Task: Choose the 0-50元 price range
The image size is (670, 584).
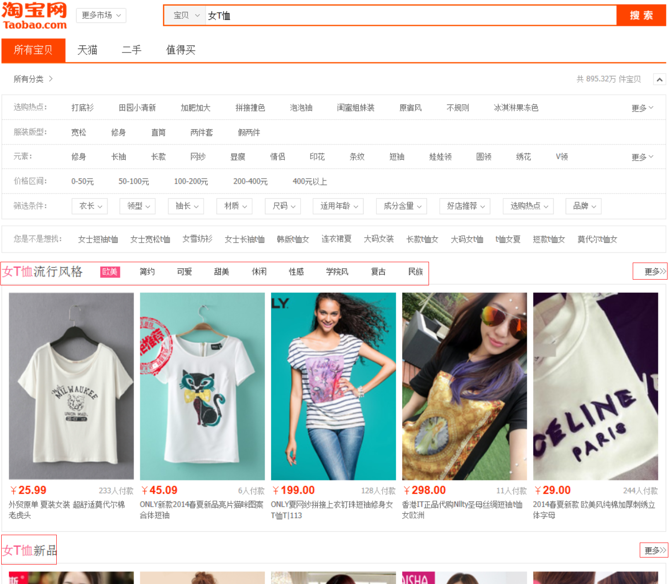Action: click(x=82, y=181)
